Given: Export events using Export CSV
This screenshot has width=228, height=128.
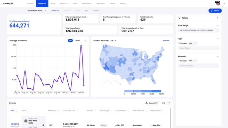Looking at the screenshot, I should pyautogui.click(x=152, y=103).
